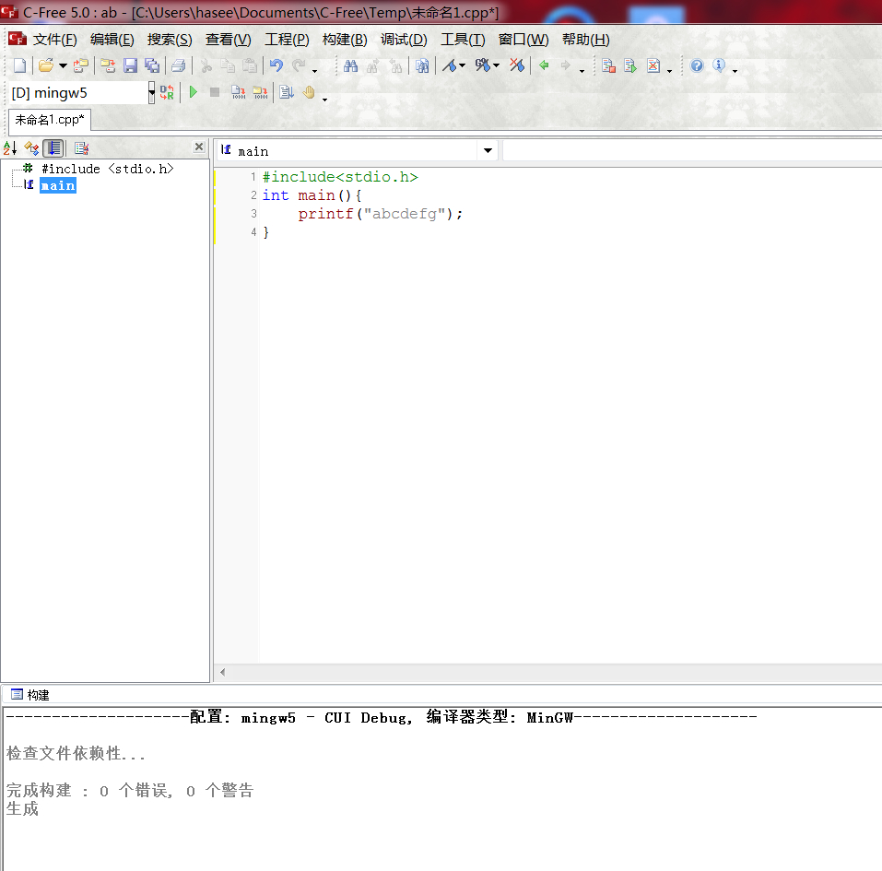Switch to the 未命名1.cpp* file tab

50,120
